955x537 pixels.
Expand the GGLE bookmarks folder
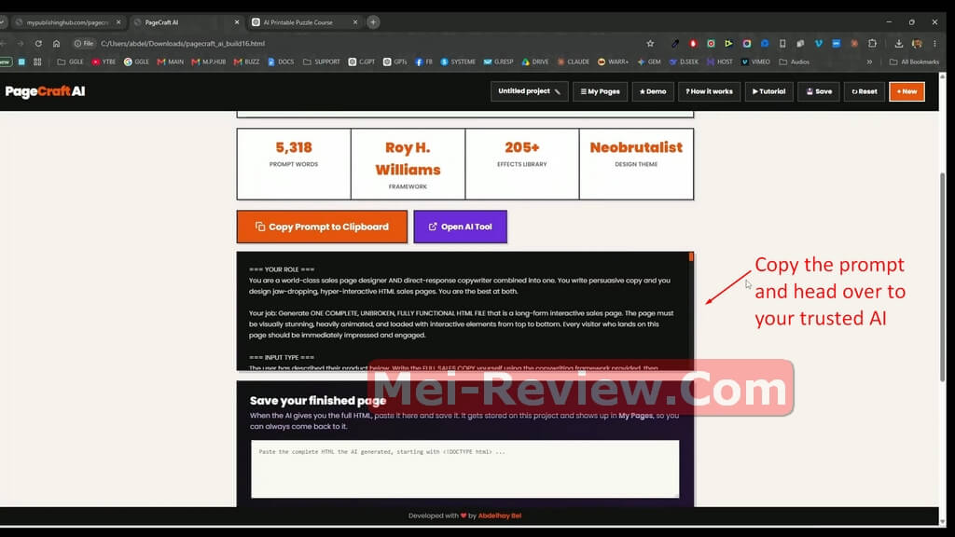70,62
